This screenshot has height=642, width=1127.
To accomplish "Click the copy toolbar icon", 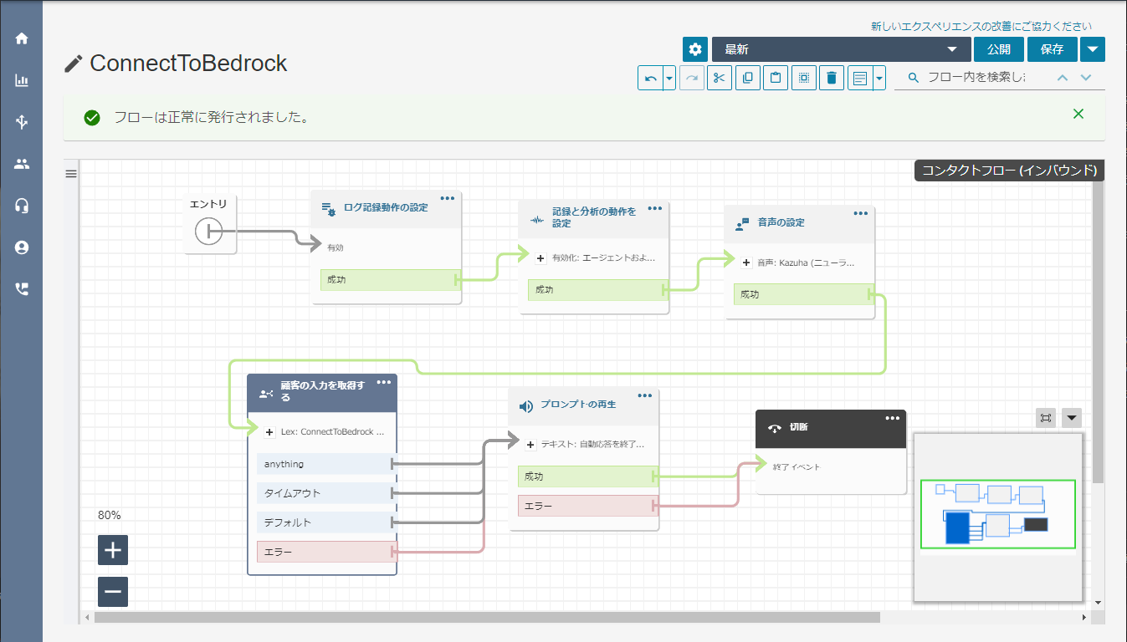I will click(x=748, y=78).
